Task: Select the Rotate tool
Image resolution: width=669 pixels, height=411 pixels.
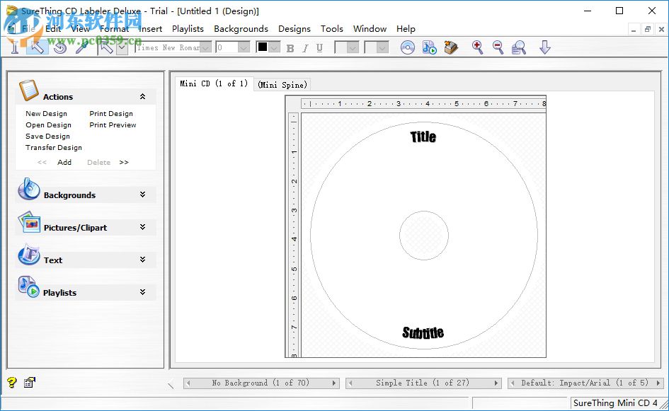Action: [60, 47]
